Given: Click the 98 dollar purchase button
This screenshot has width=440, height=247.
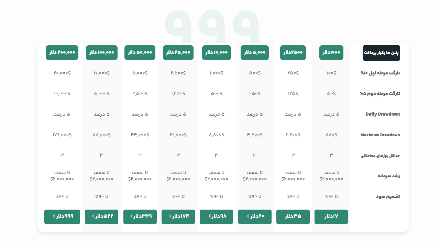Looking at the screenshot, I should [x=217, y=217].
